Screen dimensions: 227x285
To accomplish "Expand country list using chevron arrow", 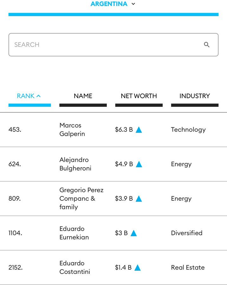I will [x=133, y=4].
